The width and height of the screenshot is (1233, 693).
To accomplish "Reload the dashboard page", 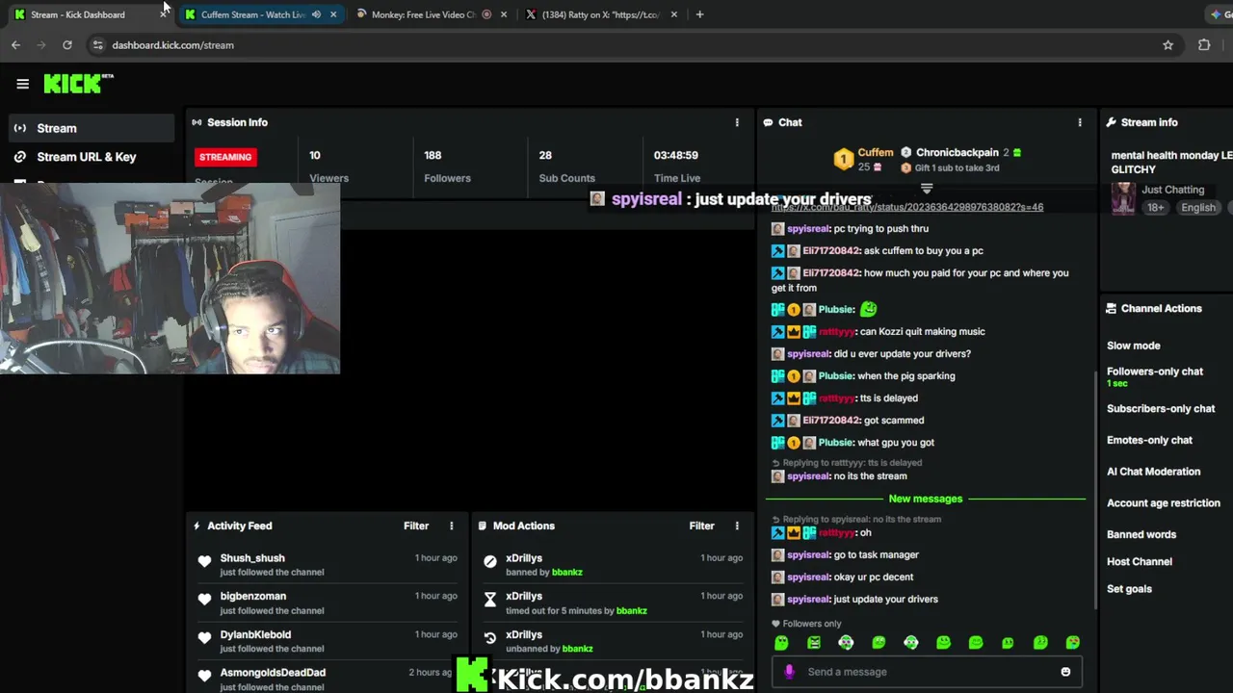I will point(67,45).
